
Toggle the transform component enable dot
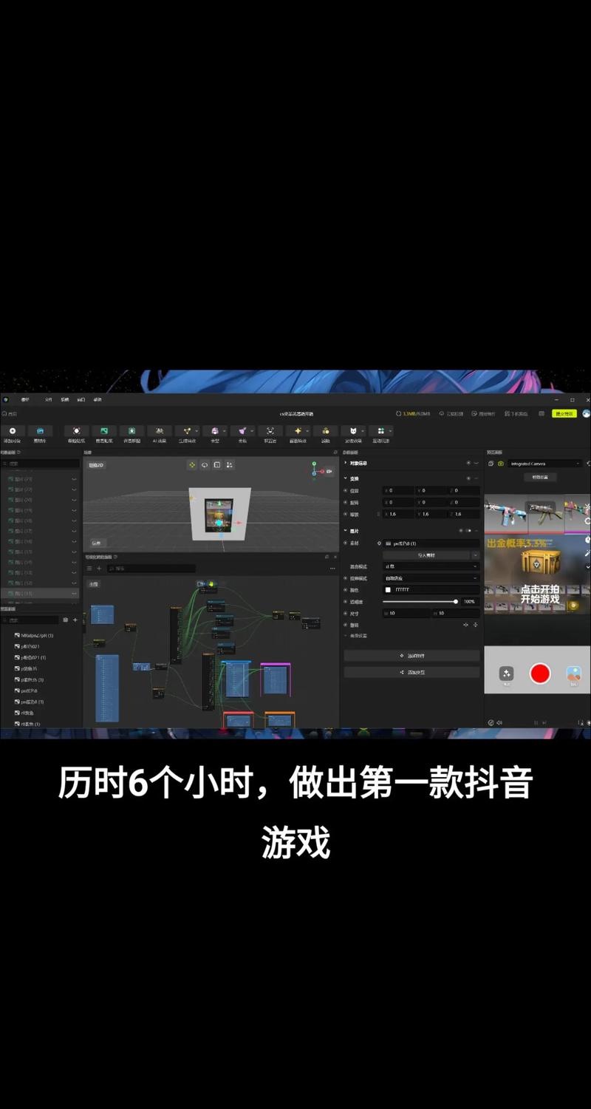click(x=468, y=478)
